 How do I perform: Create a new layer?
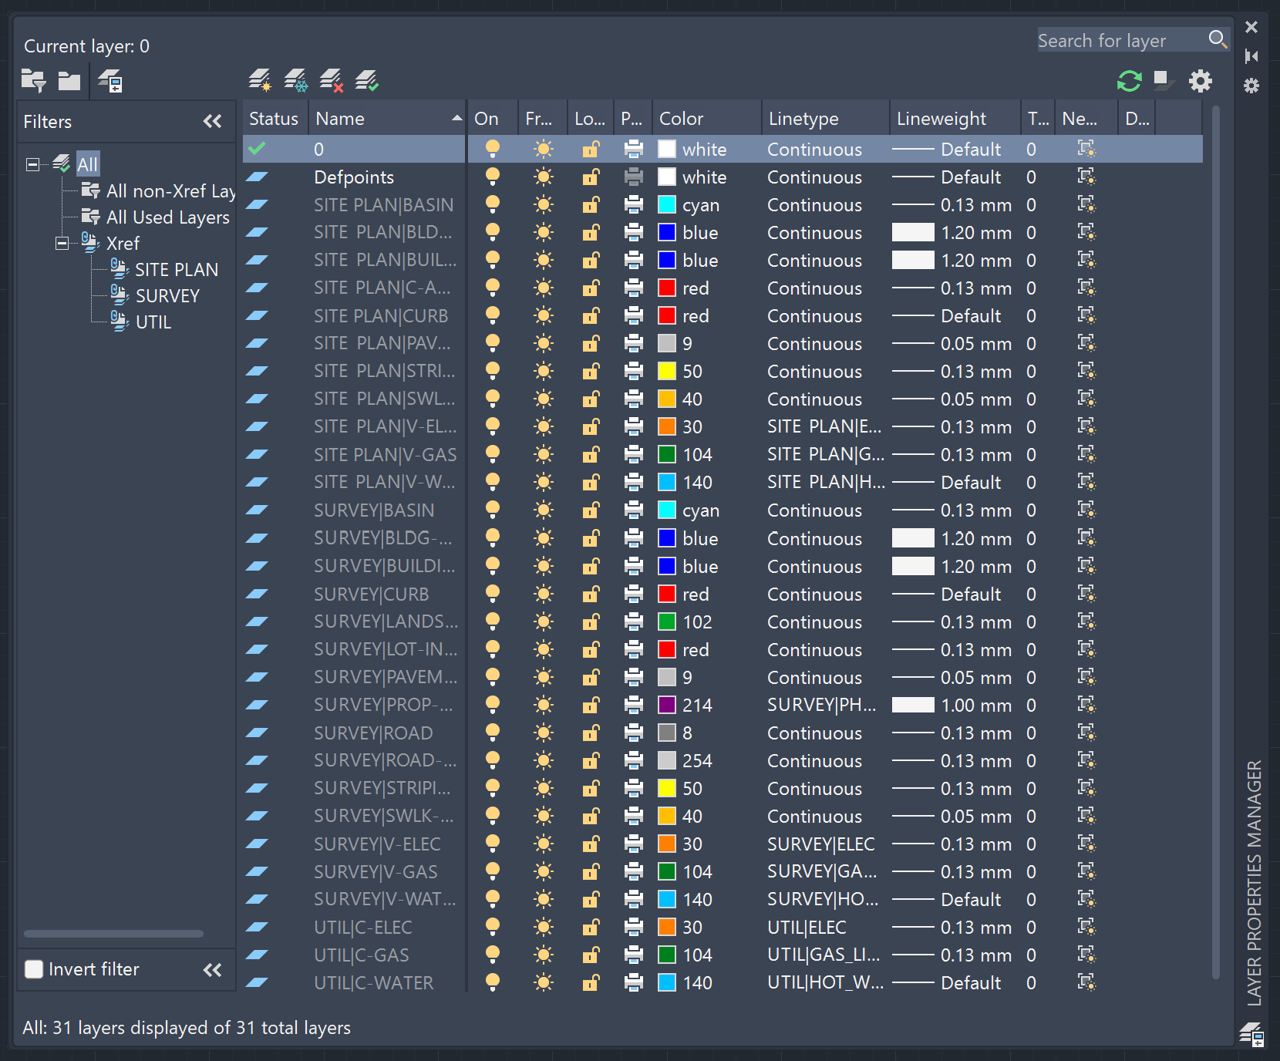pyautogui.click(x=260, y=80)
